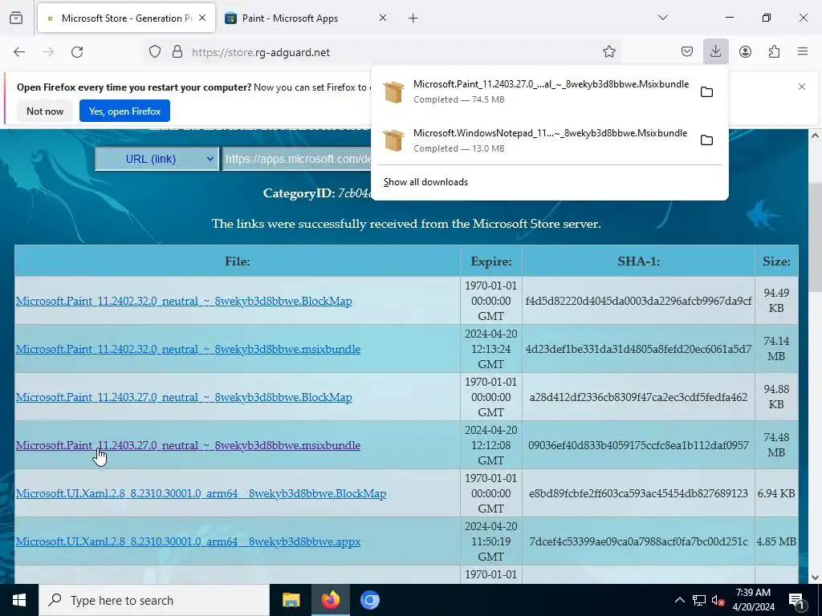The width and height of the screenshot is (822, 616).
Task: Click Type here to search box
Action: coord(154,600)
